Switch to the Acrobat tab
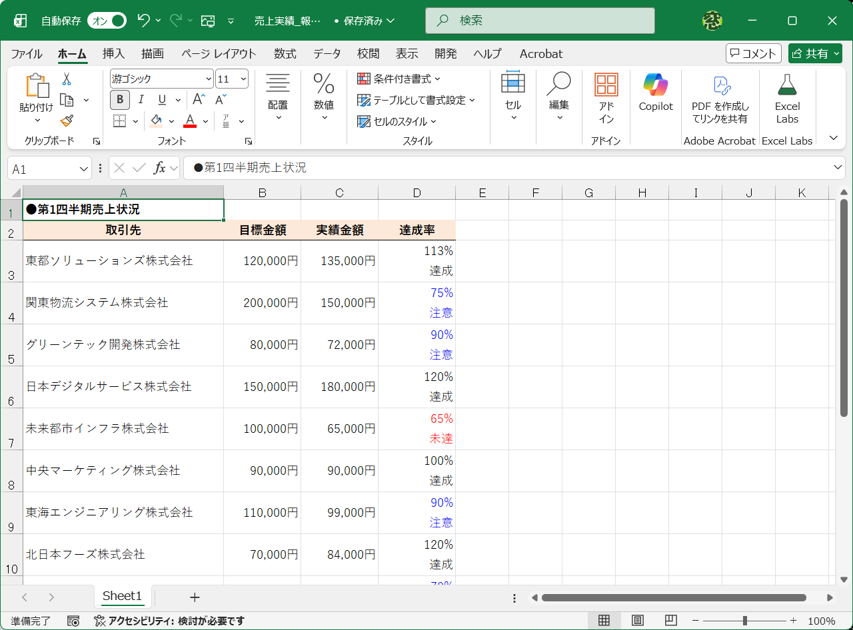The height and width of the screenshot is (630, 853). pyautogui.click(x=541, y=54)
